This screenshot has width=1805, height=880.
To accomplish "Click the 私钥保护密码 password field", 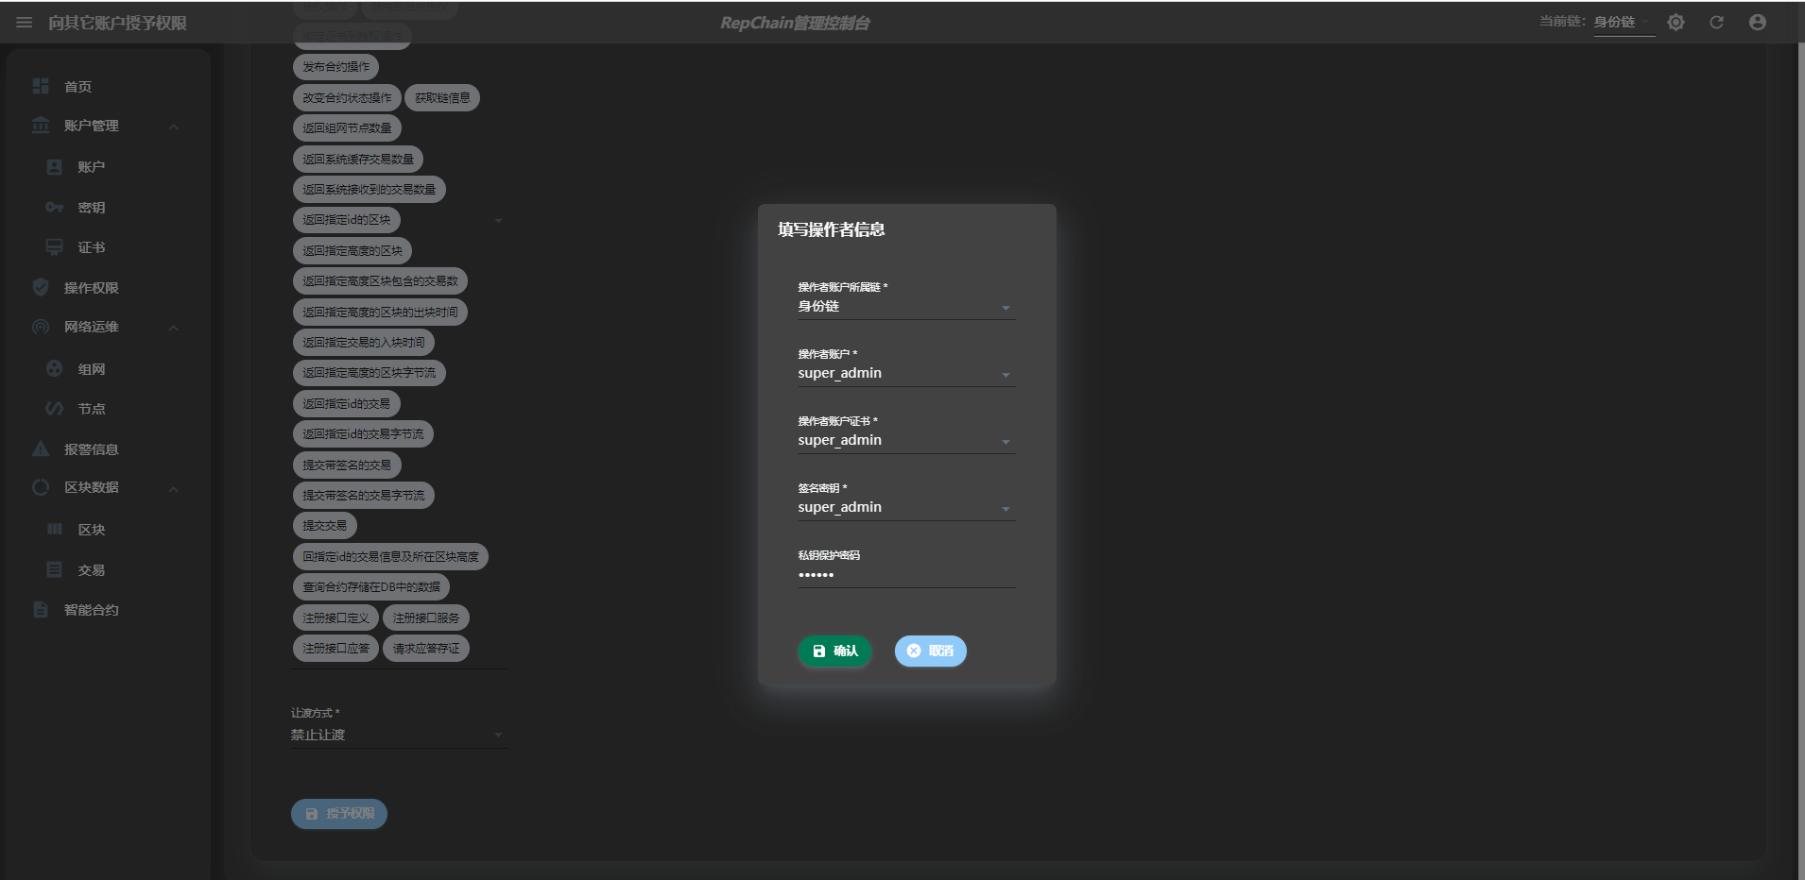I will (906, 574).
